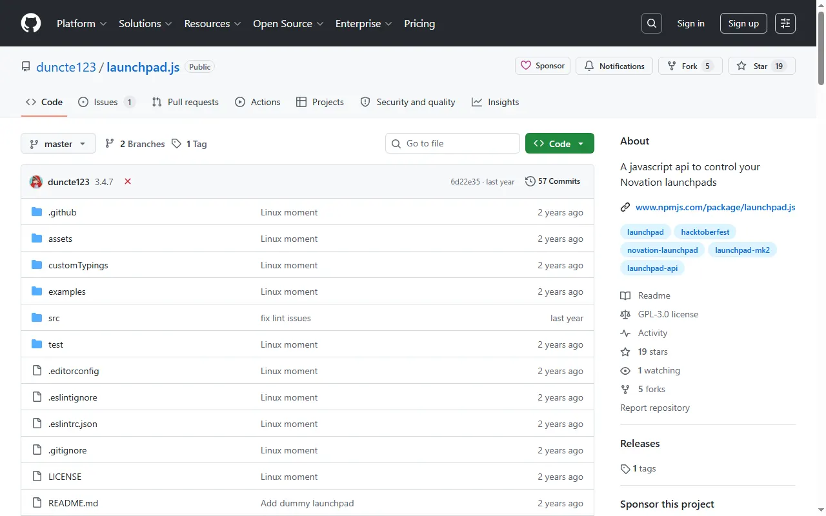Image resolution: width=826 pixels, height=516 pixels.
Task: Switch to Security and quality tab
Action: 408,102
